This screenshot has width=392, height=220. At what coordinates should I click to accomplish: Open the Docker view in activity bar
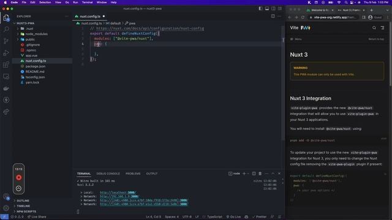click(6, 88)
